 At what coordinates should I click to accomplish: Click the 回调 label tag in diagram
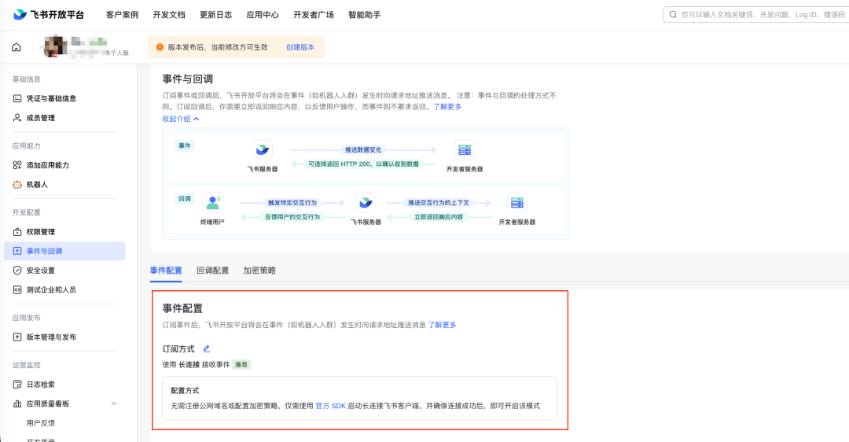coord(185,199)
